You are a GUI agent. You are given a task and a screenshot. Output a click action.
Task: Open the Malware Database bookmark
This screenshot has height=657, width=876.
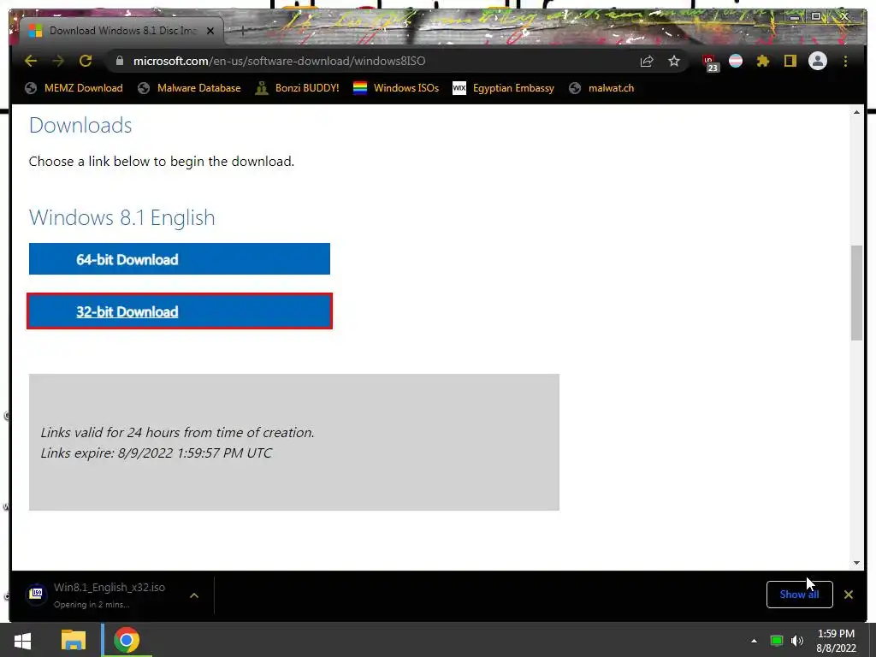(x=189, y=88)
